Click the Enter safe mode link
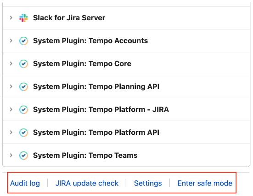The width and height of the screenshot is (253, 196). coord(205,183)
